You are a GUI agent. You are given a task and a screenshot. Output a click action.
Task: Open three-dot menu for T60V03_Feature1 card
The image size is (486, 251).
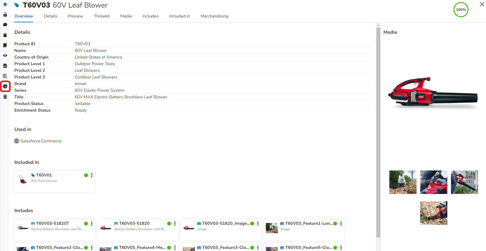pyautogui.click(x=341, y=224)
